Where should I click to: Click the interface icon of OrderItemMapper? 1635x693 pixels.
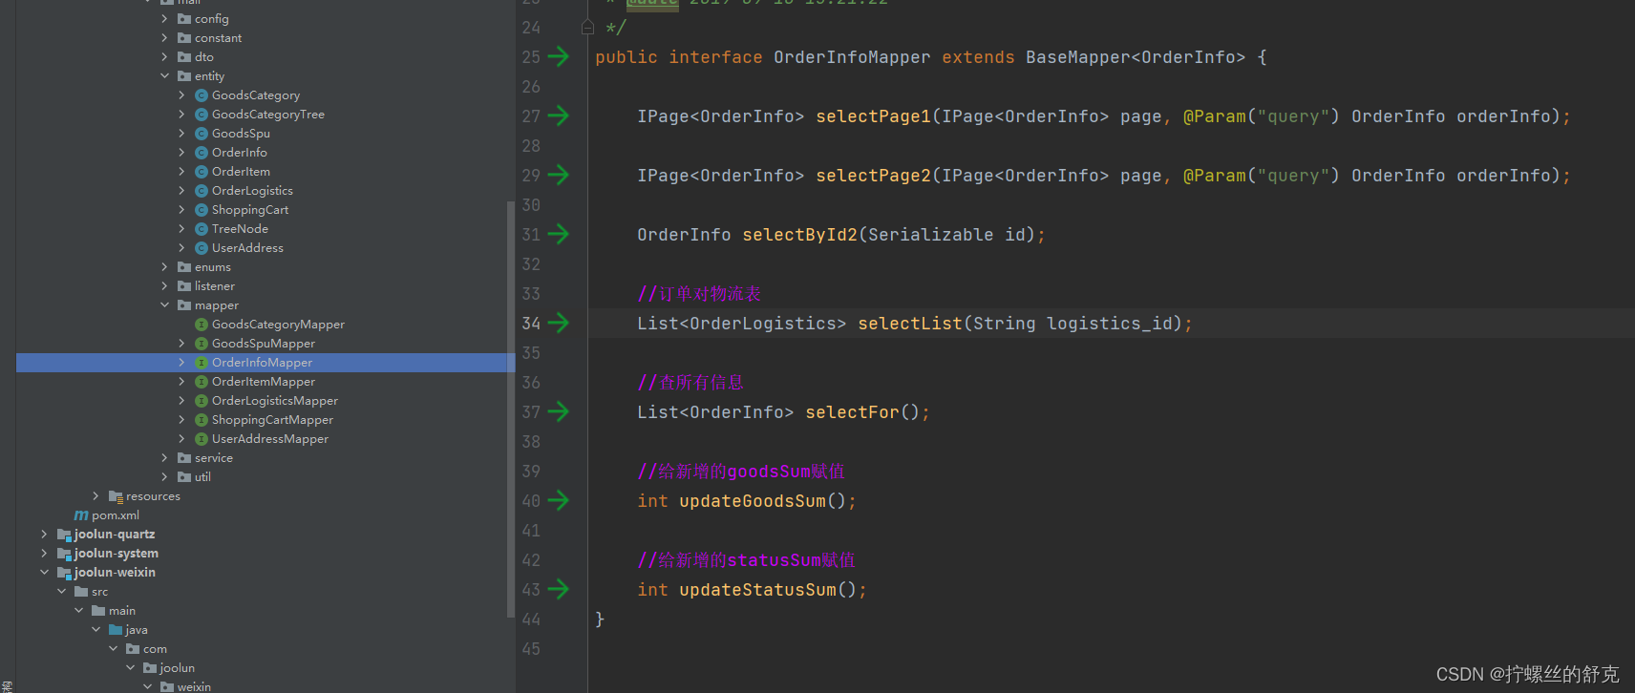(x=202, y=382)
